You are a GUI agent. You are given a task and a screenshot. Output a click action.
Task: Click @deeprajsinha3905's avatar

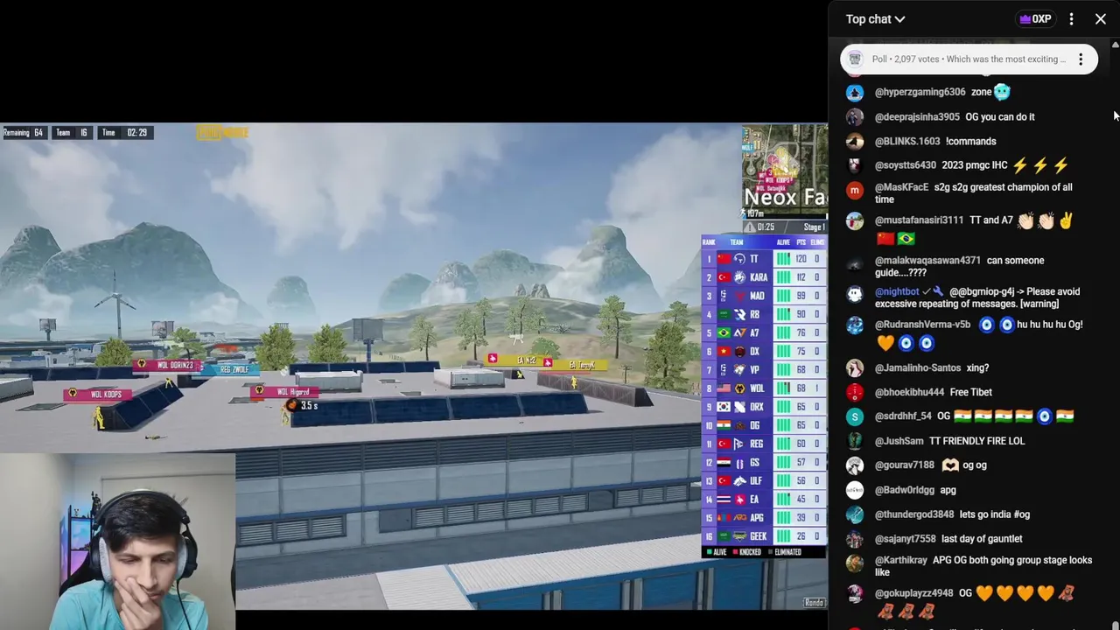coord(855,116)
